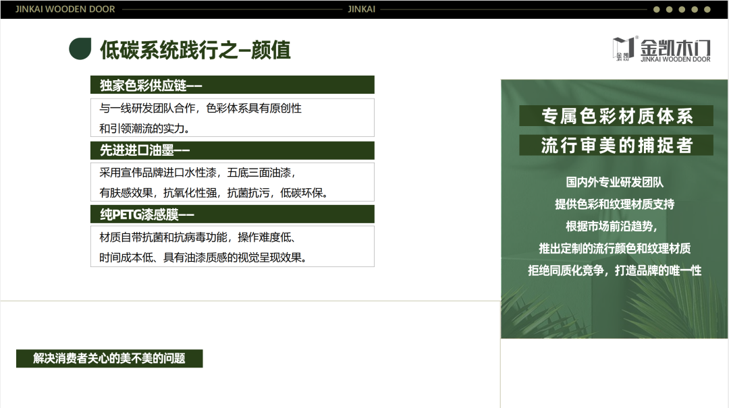Select the text 国内外专业研发团队
Screen dimensions: 729x408
click(615, 182)
